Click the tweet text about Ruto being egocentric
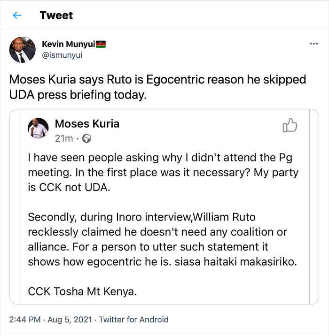Screen dimensions: 329x336 tap(157, 87)
